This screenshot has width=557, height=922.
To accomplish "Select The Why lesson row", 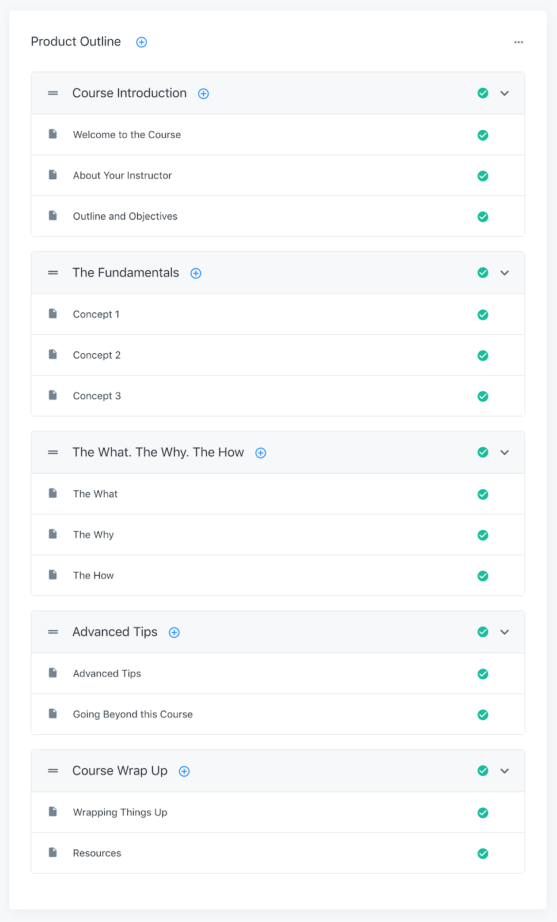I will point(93,535).
